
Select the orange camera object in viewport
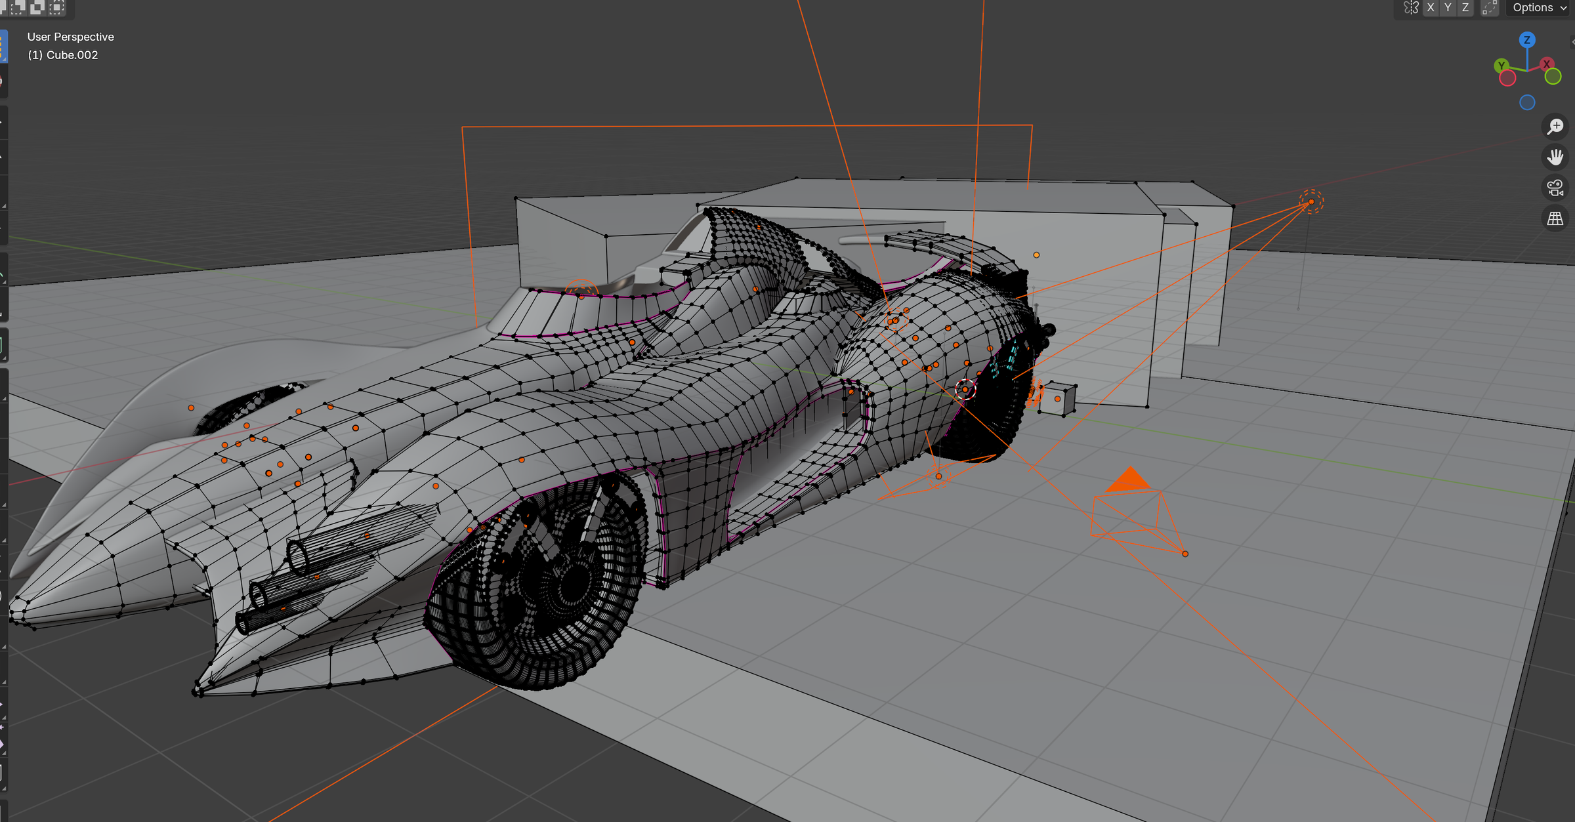coord(1139,512)
